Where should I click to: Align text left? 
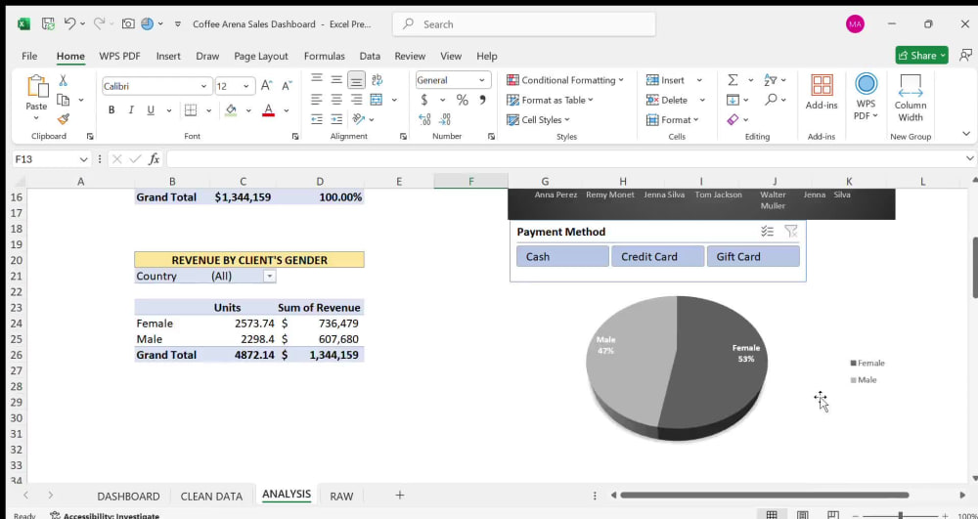click(x=317, y=100)
